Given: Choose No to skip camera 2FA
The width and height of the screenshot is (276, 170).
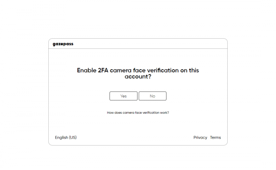Looking at the screenshot, I should tap(152, 96).
